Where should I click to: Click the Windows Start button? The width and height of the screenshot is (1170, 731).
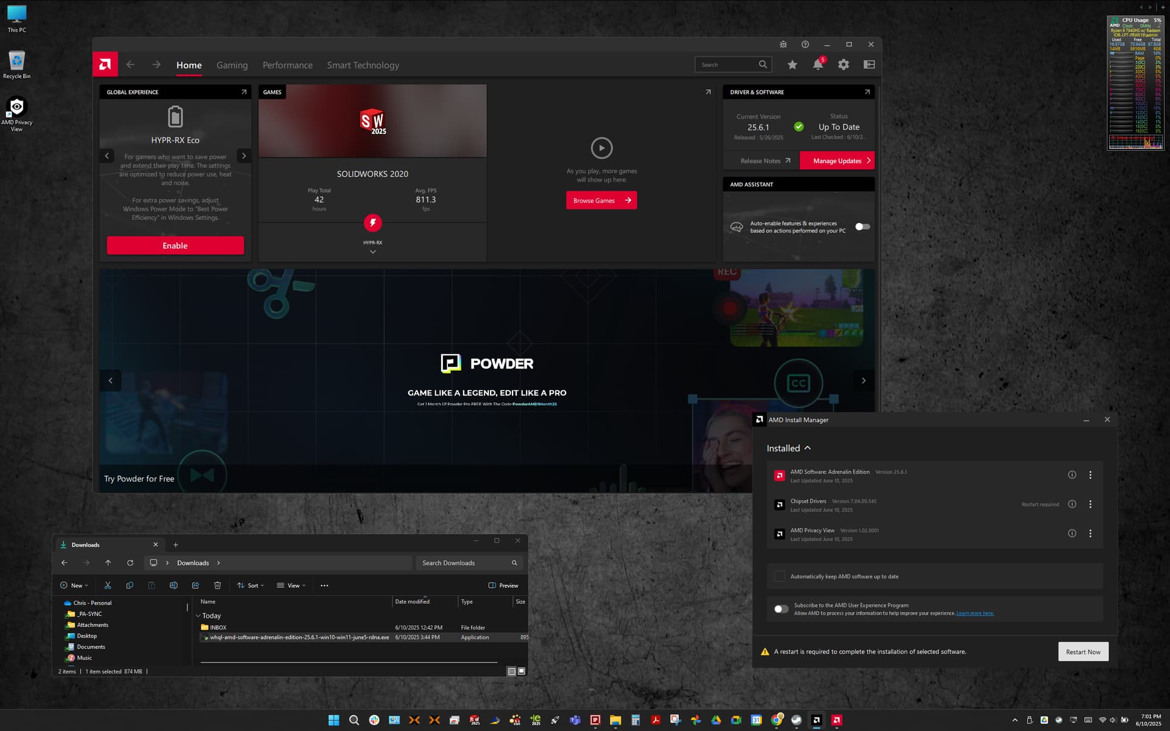[334, 720]
